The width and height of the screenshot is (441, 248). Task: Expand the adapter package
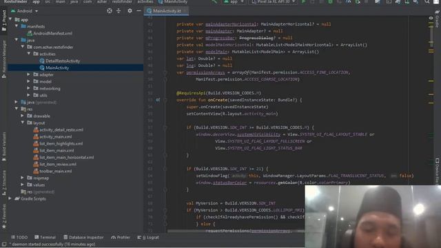(x=29, y=74)
